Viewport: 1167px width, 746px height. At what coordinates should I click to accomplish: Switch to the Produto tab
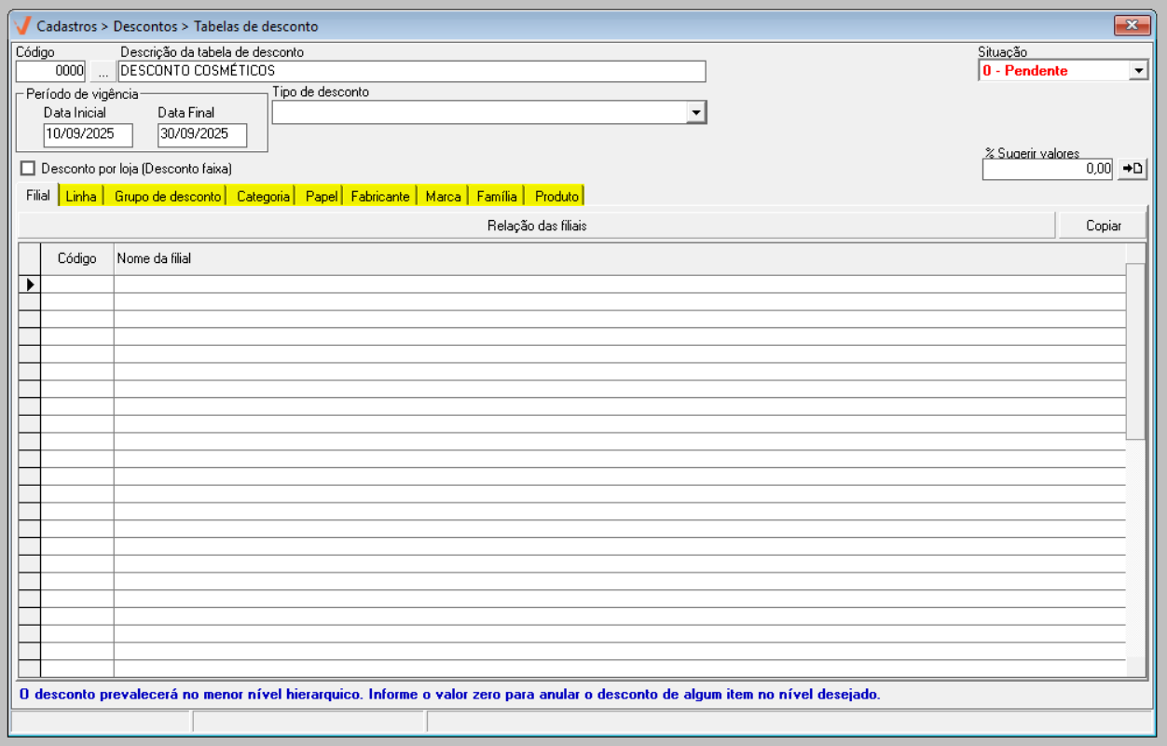(556, 197)
